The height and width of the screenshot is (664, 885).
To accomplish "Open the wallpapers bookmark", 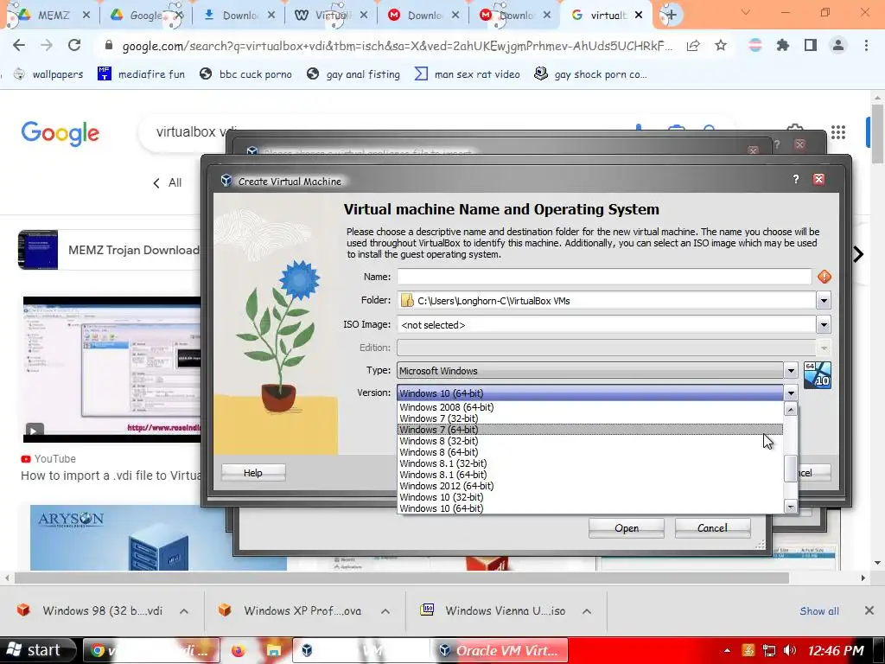I will [x=48, y=74].
